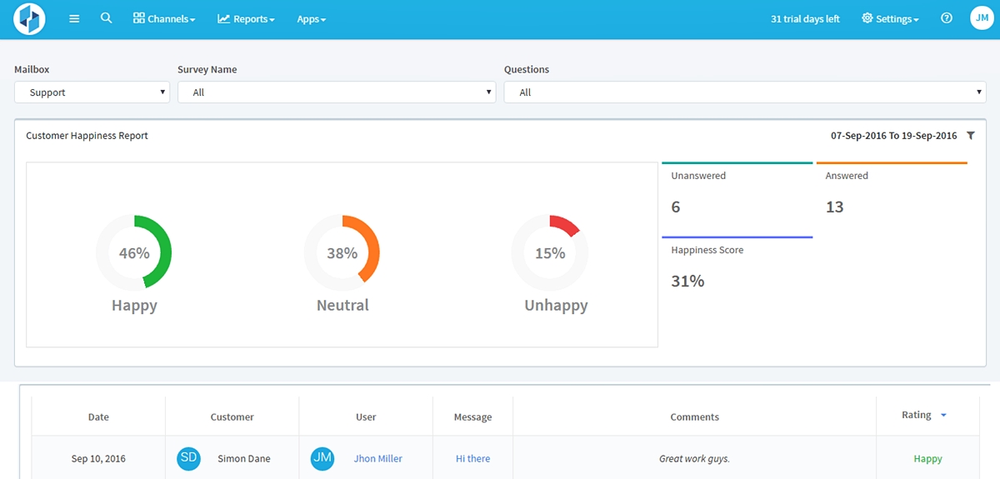Viewport: 1000px width, 479px height.
Task: Click the Customer Happiness Report title
Action: [87, 135]
